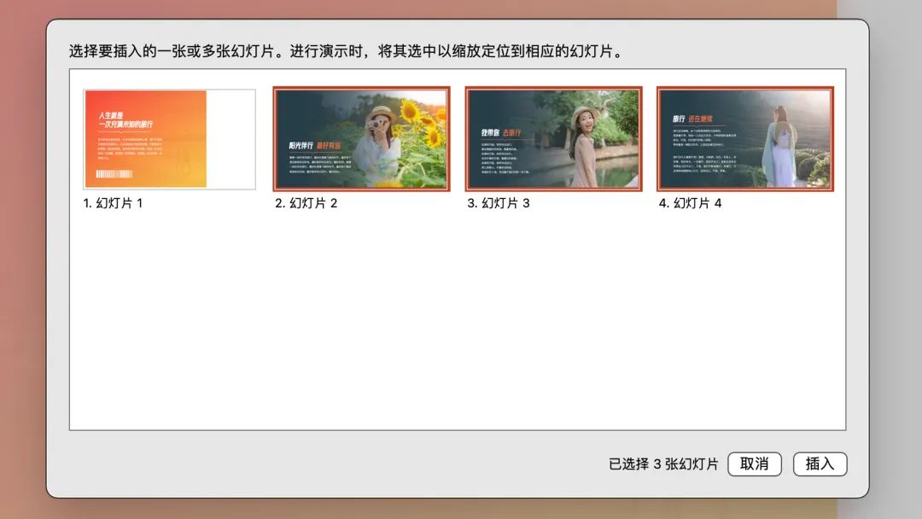The width and height of the screenshot is (922, 519).
Task: Click the status text "已选择 3 张幻灯片"
Action: [x=663, y=464]
